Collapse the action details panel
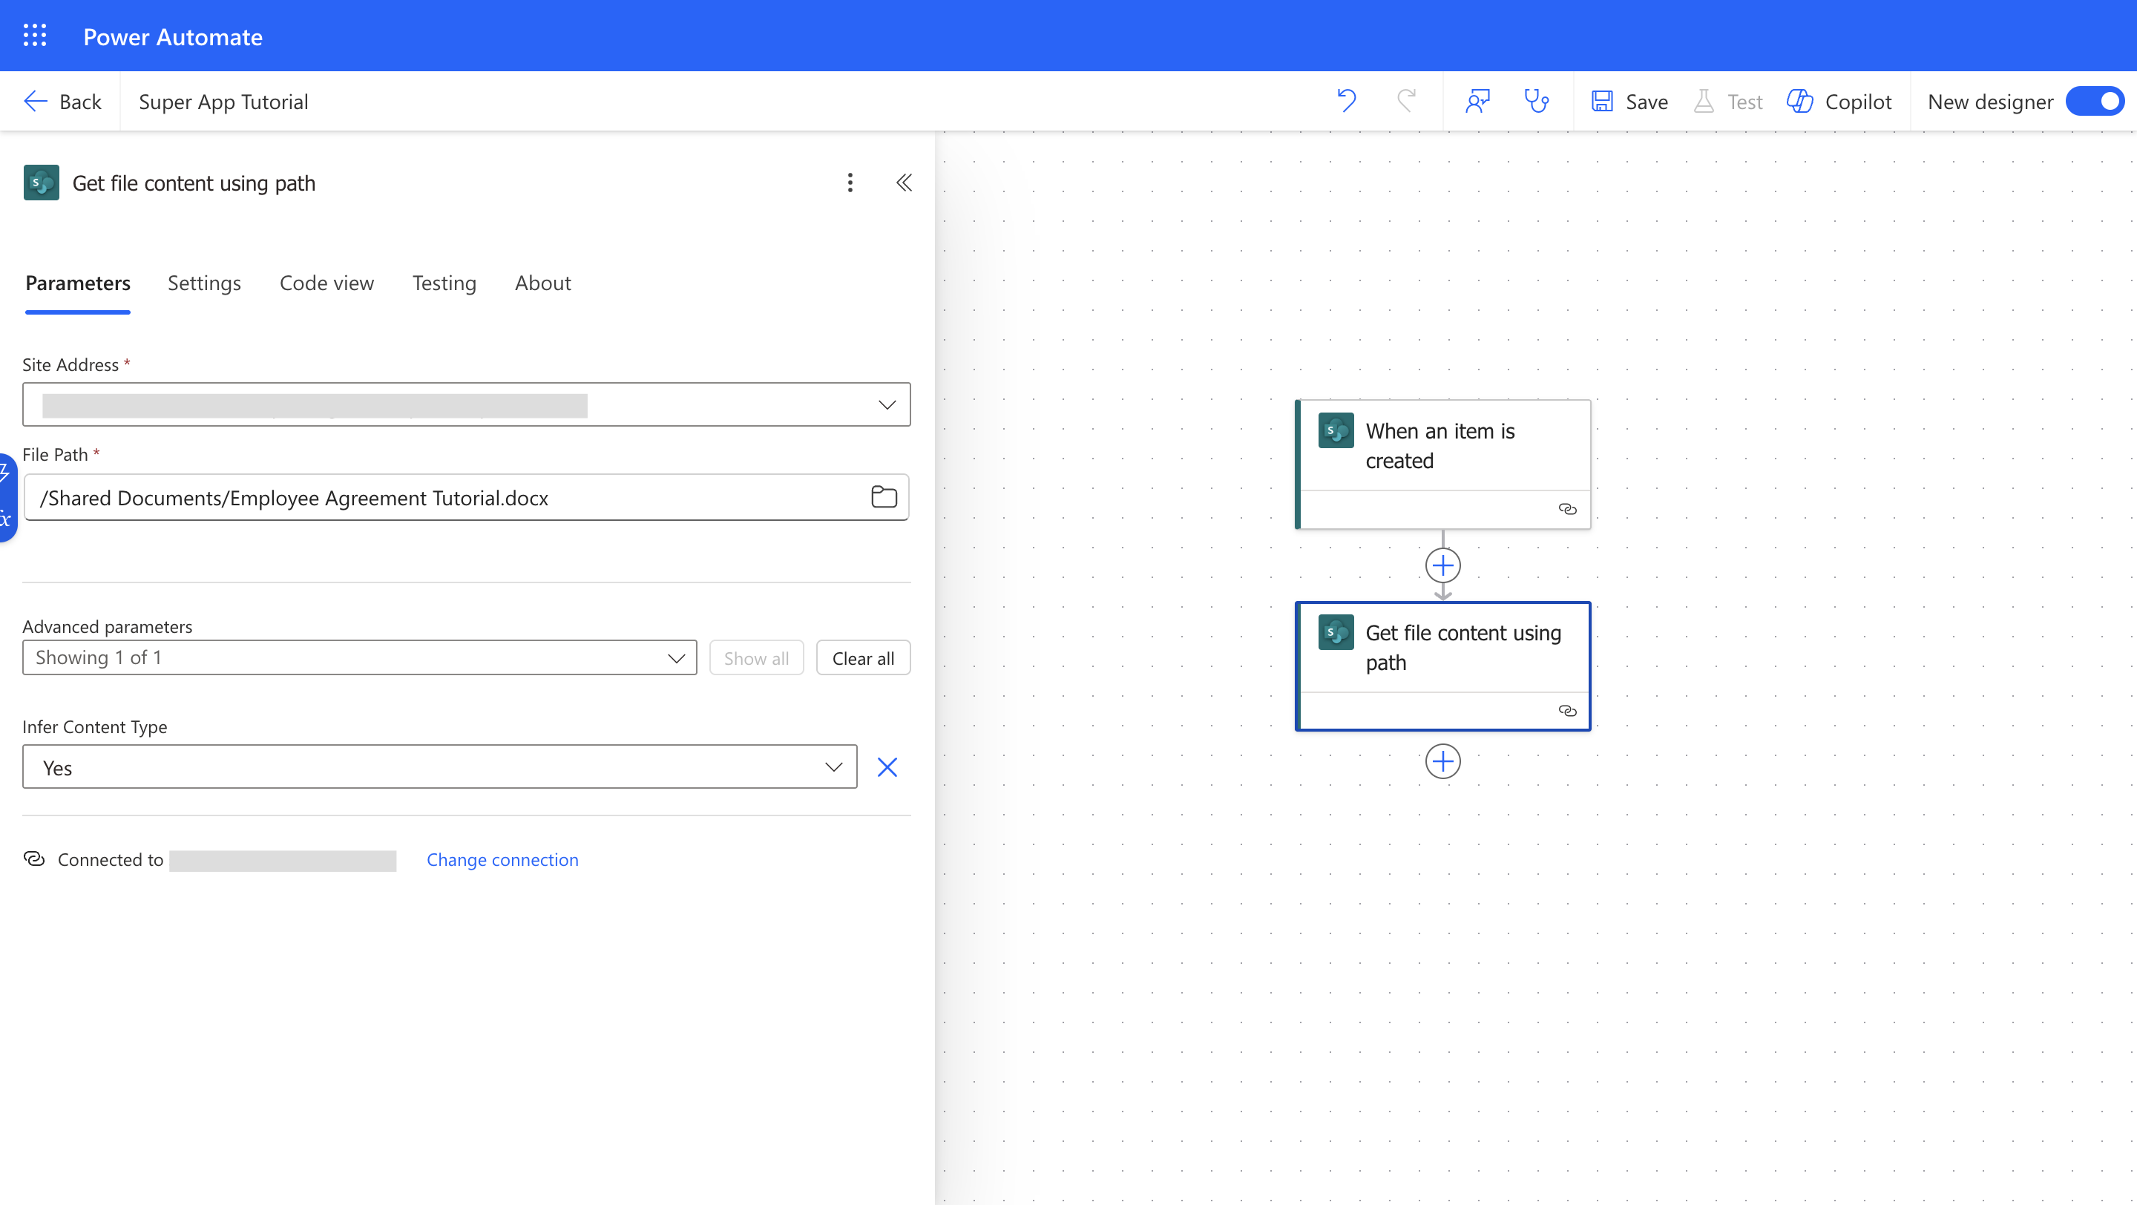 tap(904, 183)
